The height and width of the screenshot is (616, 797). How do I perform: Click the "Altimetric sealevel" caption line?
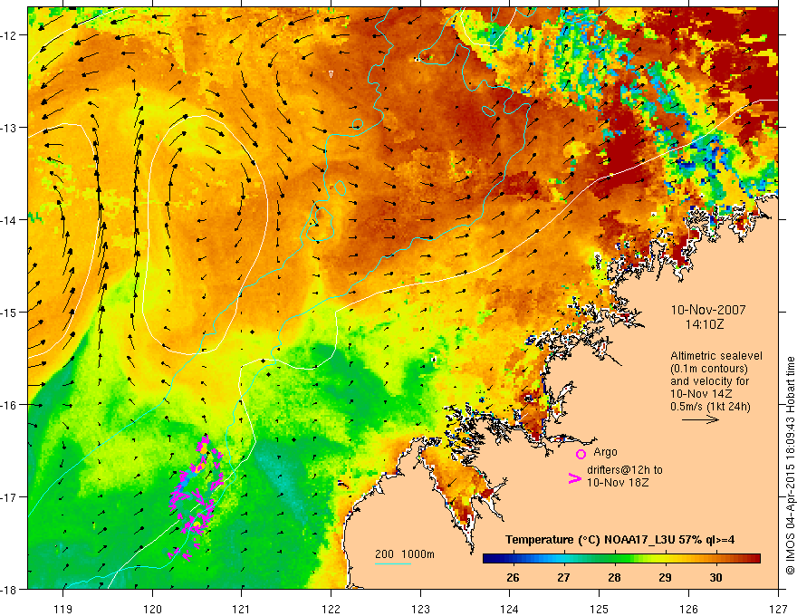(716, 356)
